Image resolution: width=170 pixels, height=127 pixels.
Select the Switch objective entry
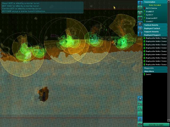(x=148, y=74)
